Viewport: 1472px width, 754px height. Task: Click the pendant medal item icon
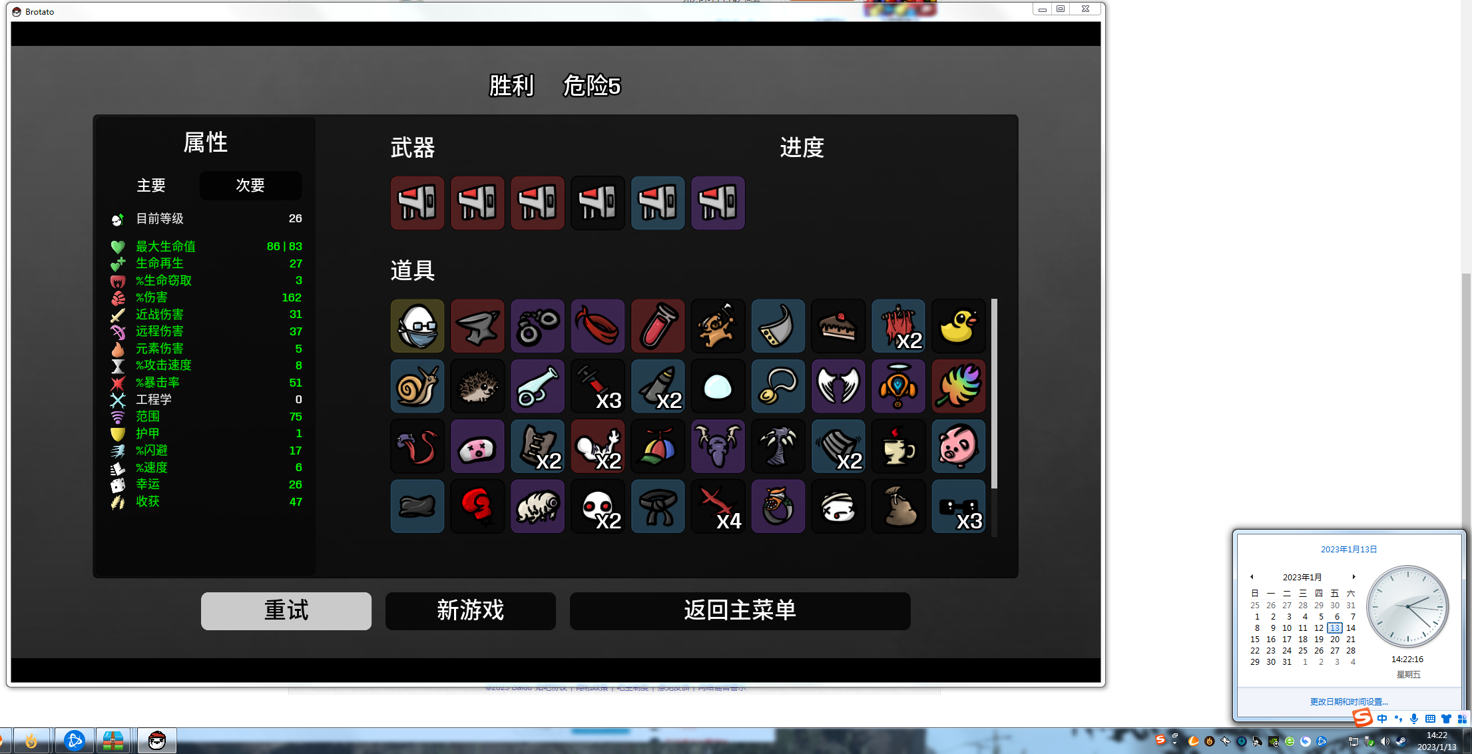coord(778,386)
